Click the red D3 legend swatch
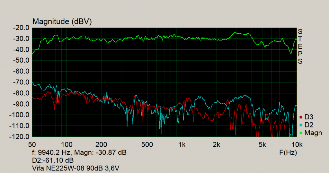 pos(301,117)
